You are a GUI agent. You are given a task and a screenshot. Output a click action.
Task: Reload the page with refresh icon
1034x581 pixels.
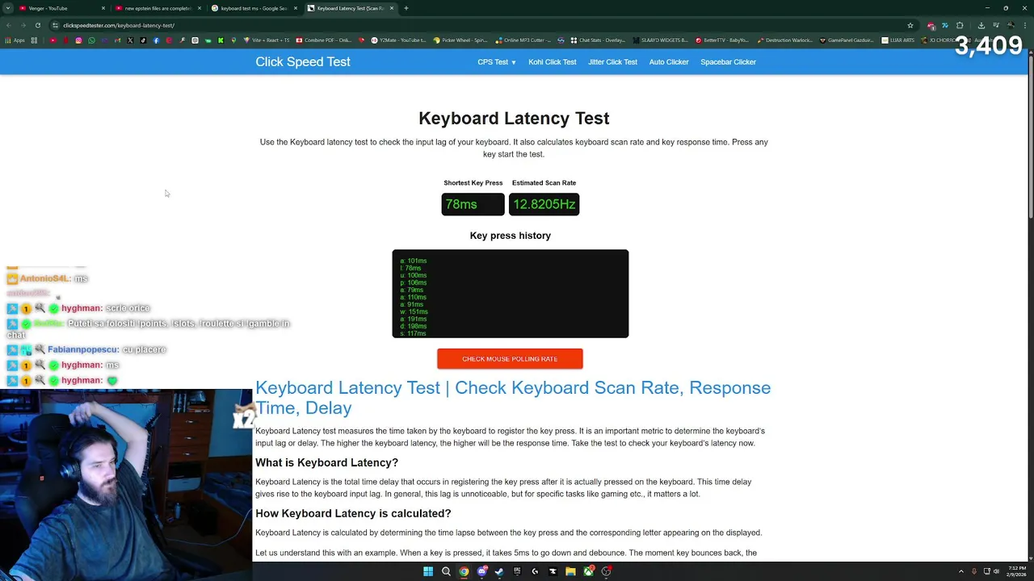tap(37, 25)
